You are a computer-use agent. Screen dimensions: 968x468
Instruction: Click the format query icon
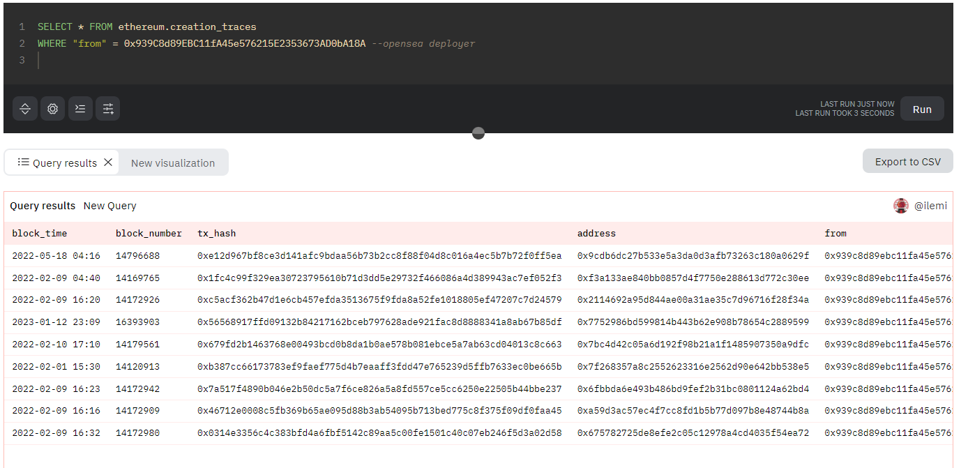coord(80,109)
